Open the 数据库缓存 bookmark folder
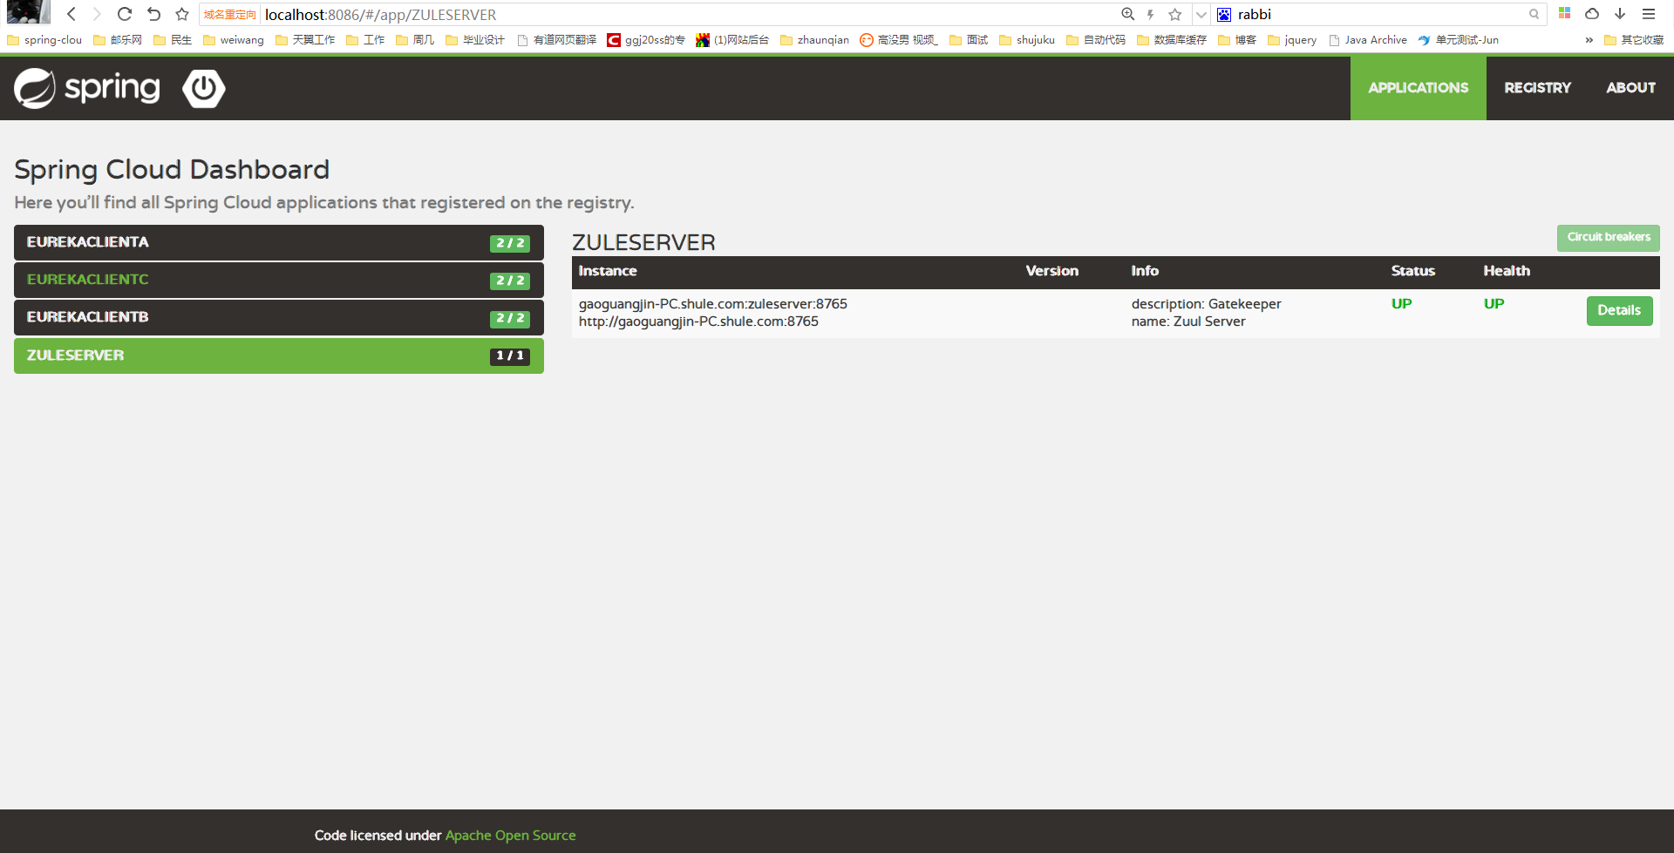 point(1172,40)
